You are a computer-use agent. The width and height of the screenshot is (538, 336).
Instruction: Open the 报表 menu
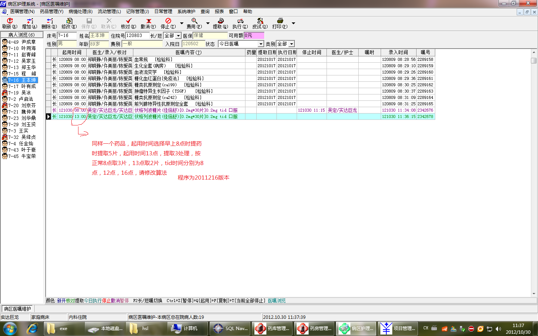219,12
